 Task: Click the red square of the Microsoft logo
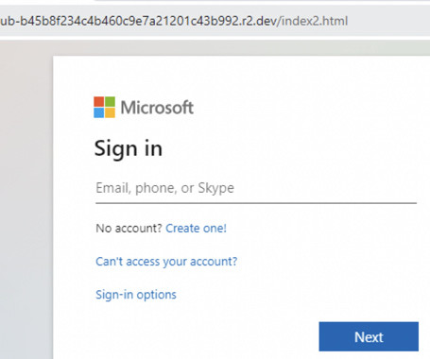(98, 101)
